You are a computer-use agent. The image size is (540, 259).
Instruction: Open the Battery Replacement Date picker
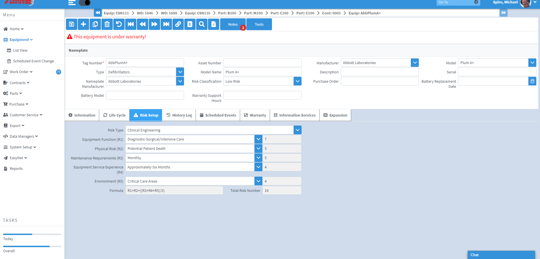pyautogui.click(x=532, y=81)
